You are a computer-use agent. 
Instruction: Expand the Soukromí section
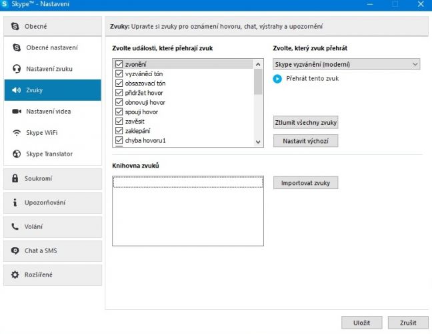tap(53, 178)
